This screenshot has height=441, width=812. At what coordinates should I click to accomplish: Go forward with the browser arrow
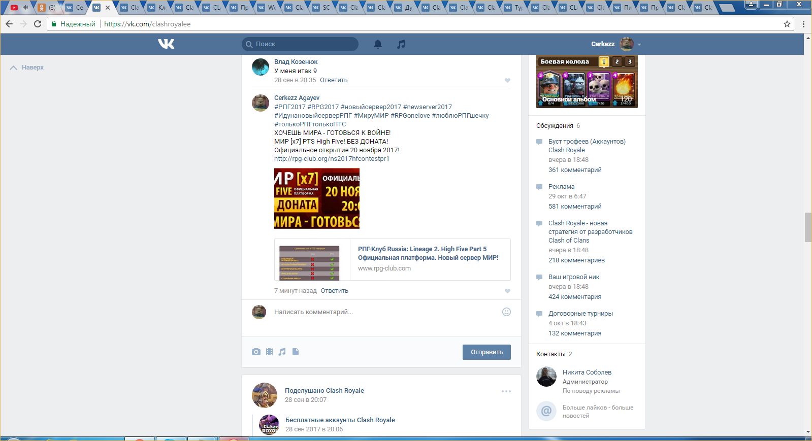(23, 24)
